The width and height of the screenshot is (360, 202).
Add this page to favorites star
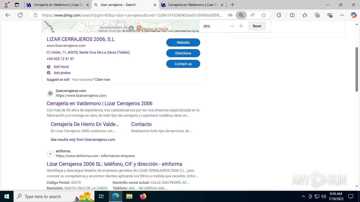pyautogui.click(x=264, y=15)
